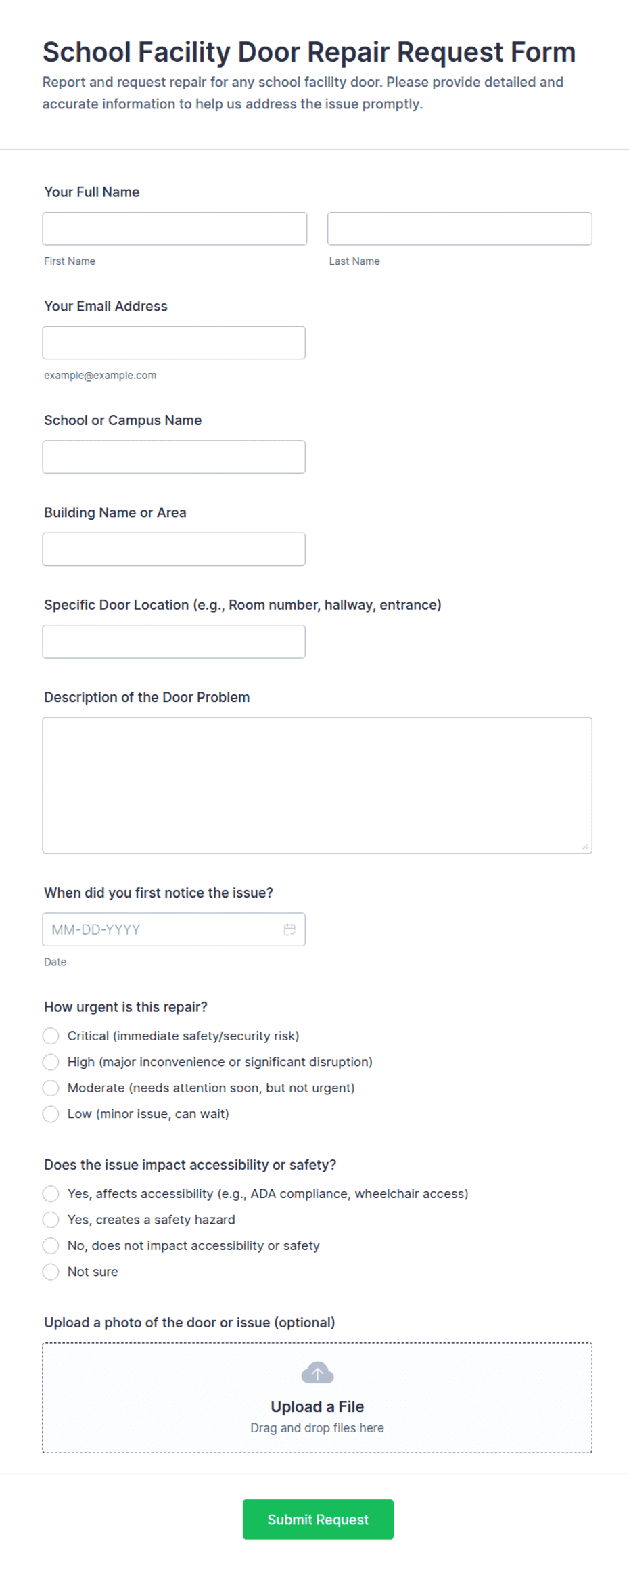Choose Moderate urgency option
This screenshot has height=1573, width=629.
coord(51,1088)
